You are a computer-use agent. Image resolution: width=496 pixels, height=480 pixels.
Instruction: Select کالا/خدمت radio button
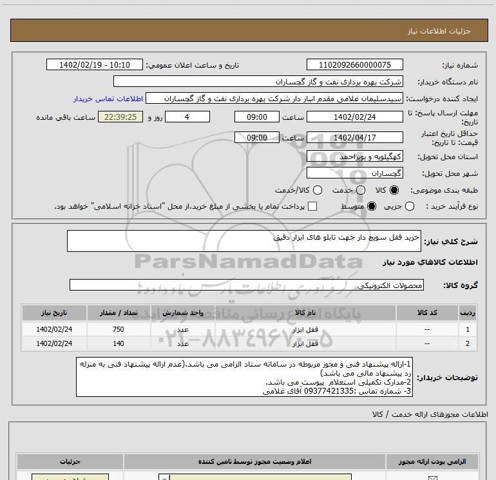point(318,190)
